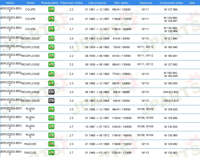Viewport: 200px width, 157px height.
Task: Click the PB fuel icon for Klasa S M 108.920
Action: point(51,109)
